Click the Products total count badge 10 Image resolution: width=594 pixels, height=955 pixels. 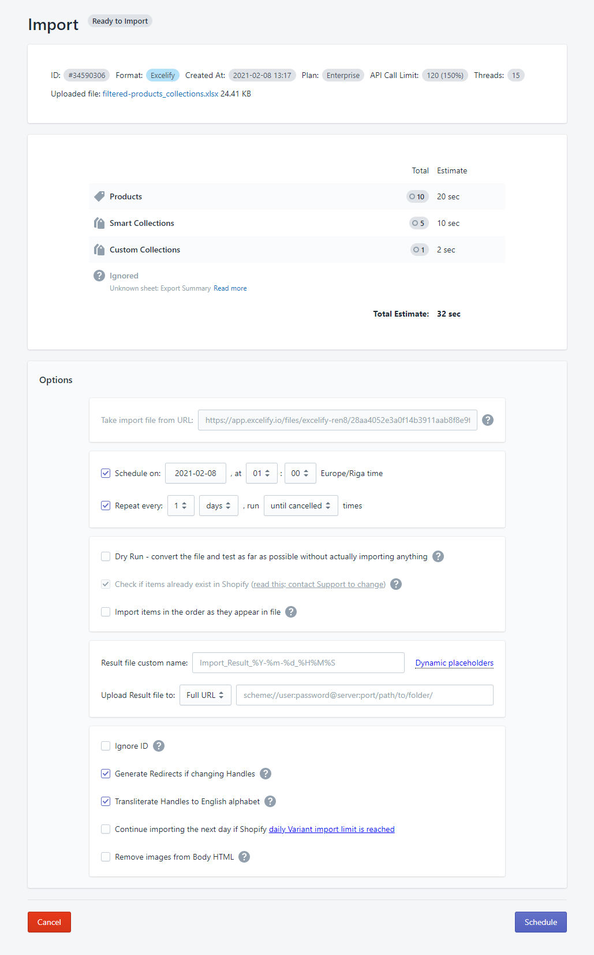point(417,196)
